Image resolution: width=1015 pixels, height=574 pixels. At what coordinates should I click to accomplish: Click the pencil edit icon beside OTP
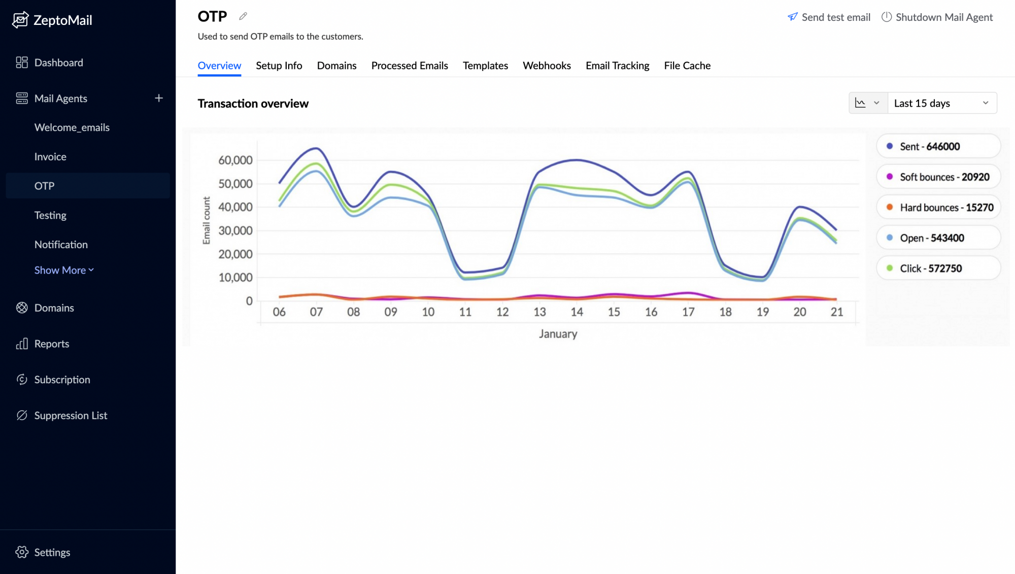pos(243,16)
